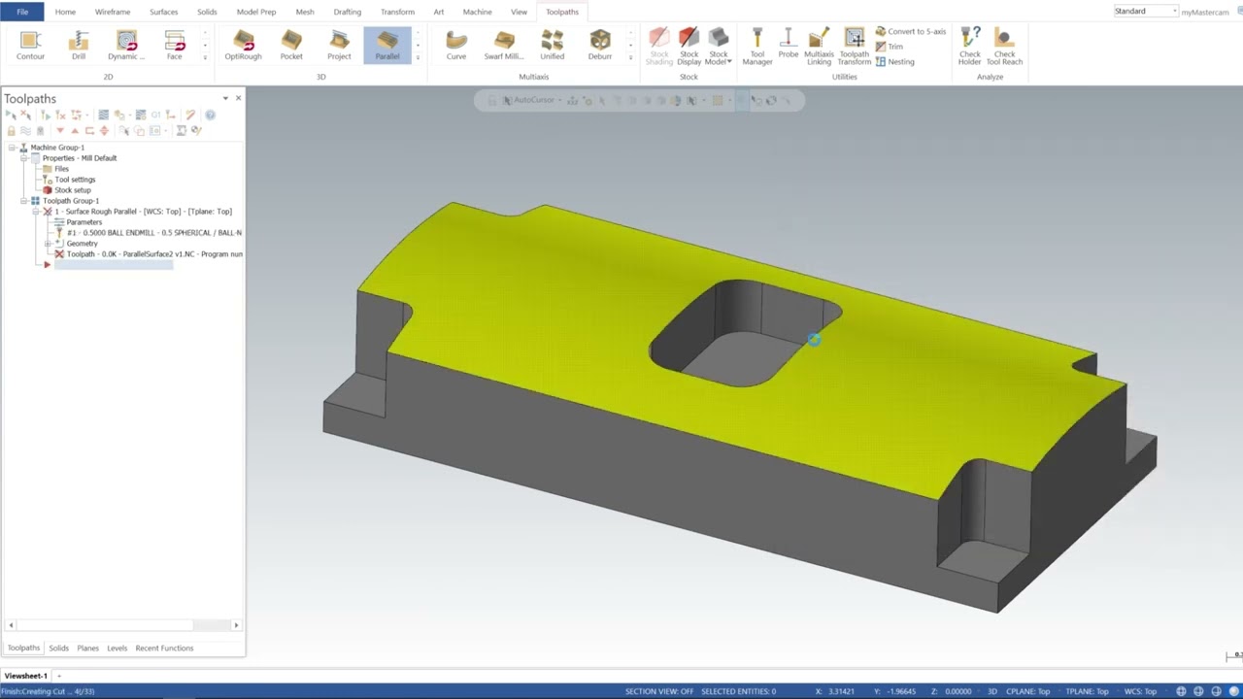This screenshot has height=699, width=1243.
Task: Click the myMastercam link
Action: [1205, 12]
